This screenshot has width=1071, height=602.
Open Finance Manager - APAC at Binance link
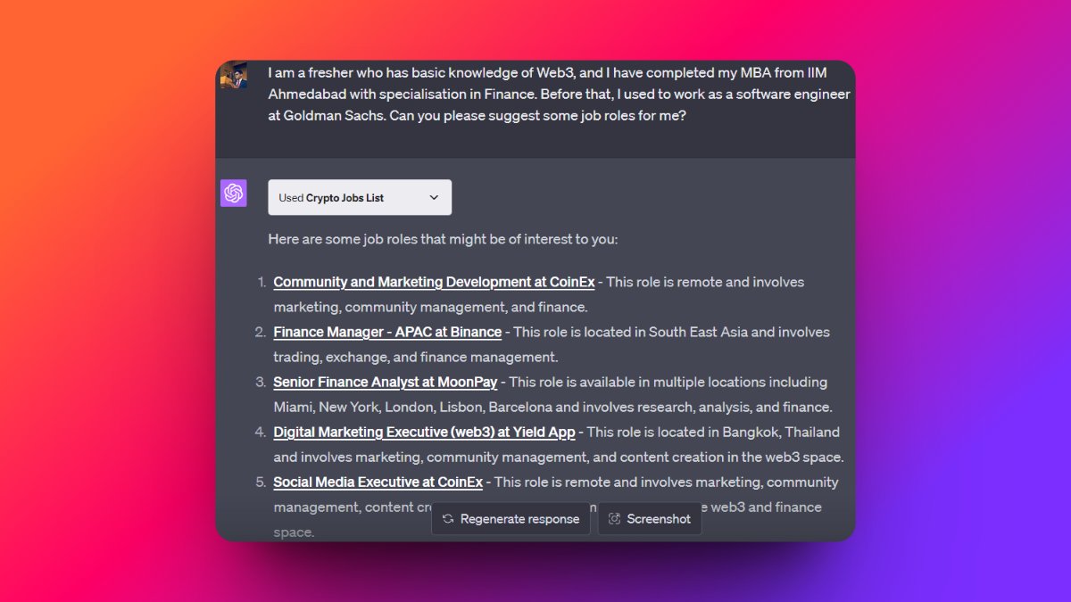tap(387, 332)
